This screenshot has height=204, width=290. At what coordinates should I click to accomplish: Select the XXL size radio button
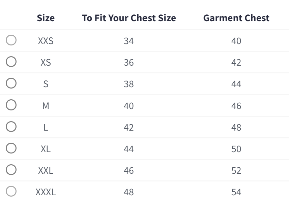[11, 170]
